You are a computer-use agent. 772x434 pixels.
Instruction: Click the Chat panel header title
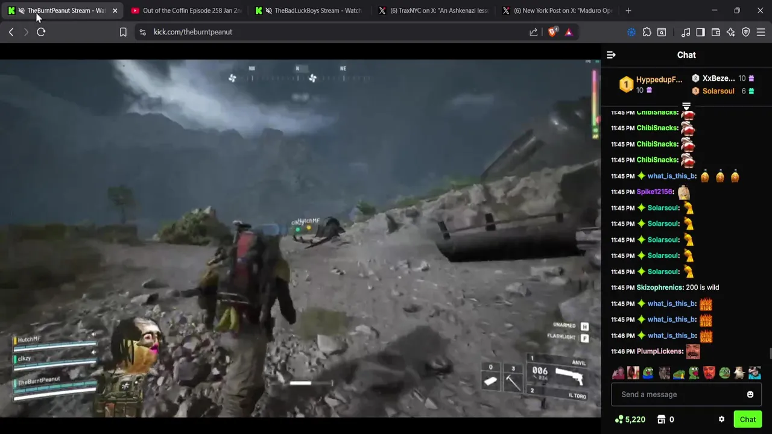point(686,55)
